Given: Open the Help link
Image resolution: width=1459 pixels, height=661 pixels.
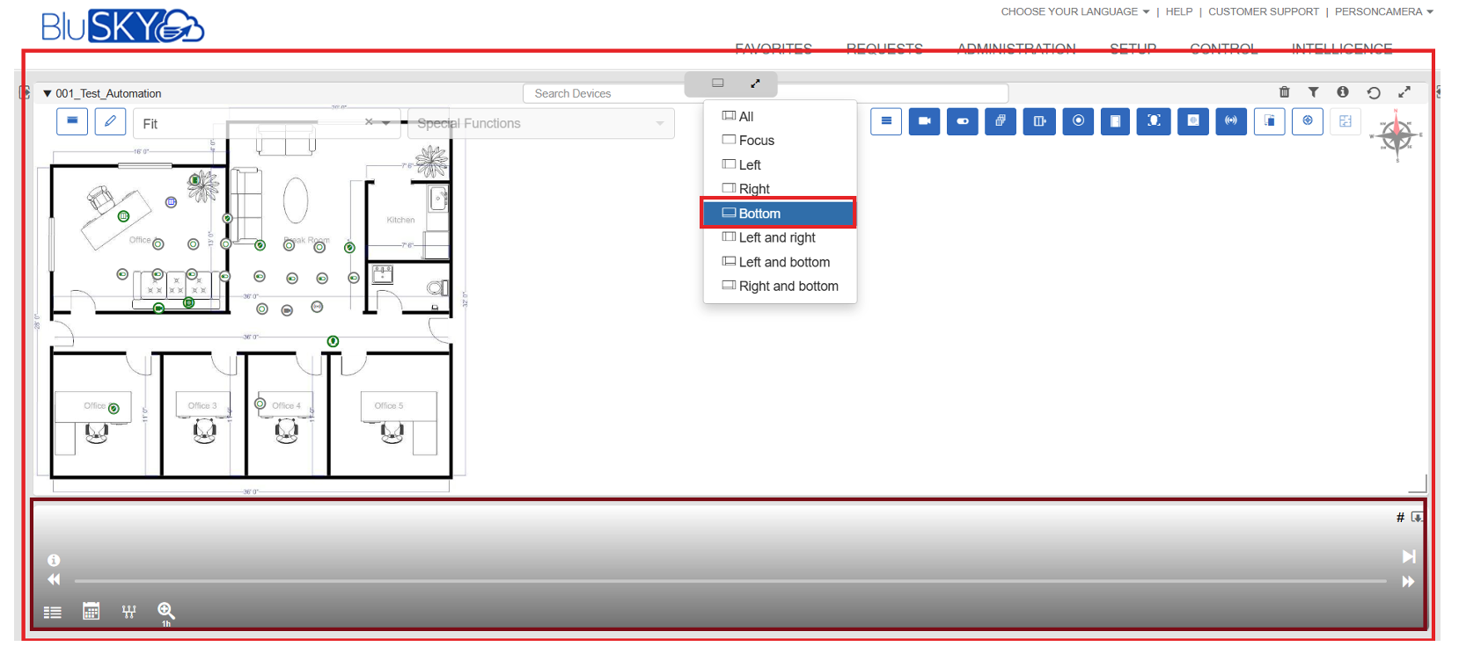Looking at the screenshot, I should [1179, 11].
